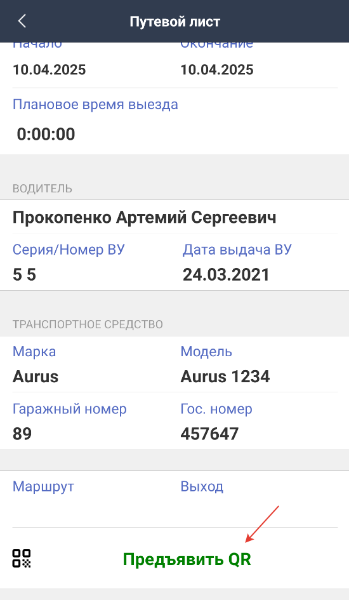Tap the Гос. номер value 457647
349x600 pixels.
point(209,434)
